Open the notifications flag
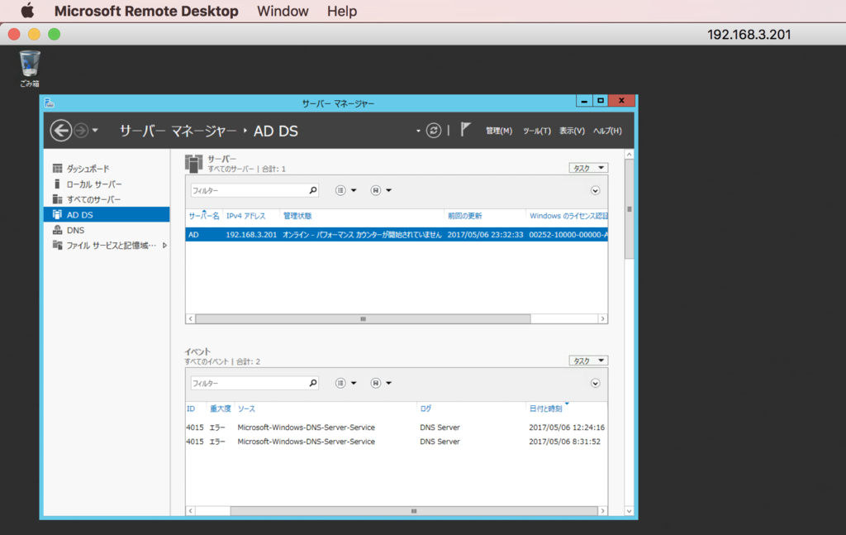Viewport: 846px width, 535px height. tap(466, 130)
